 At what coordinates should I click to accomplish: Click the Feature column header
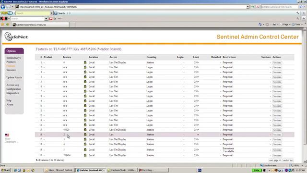tap(67, 57)
